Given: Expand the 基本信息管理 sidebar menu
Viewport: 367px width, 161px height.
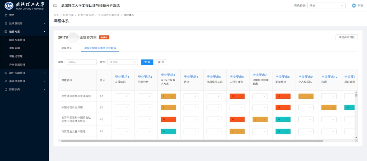Looking at the screenshot, I should click(x=24, y=81).
